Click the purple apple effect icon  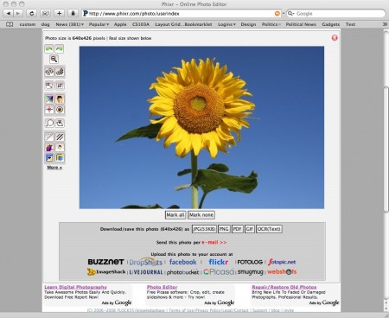(x=49, y=148)
